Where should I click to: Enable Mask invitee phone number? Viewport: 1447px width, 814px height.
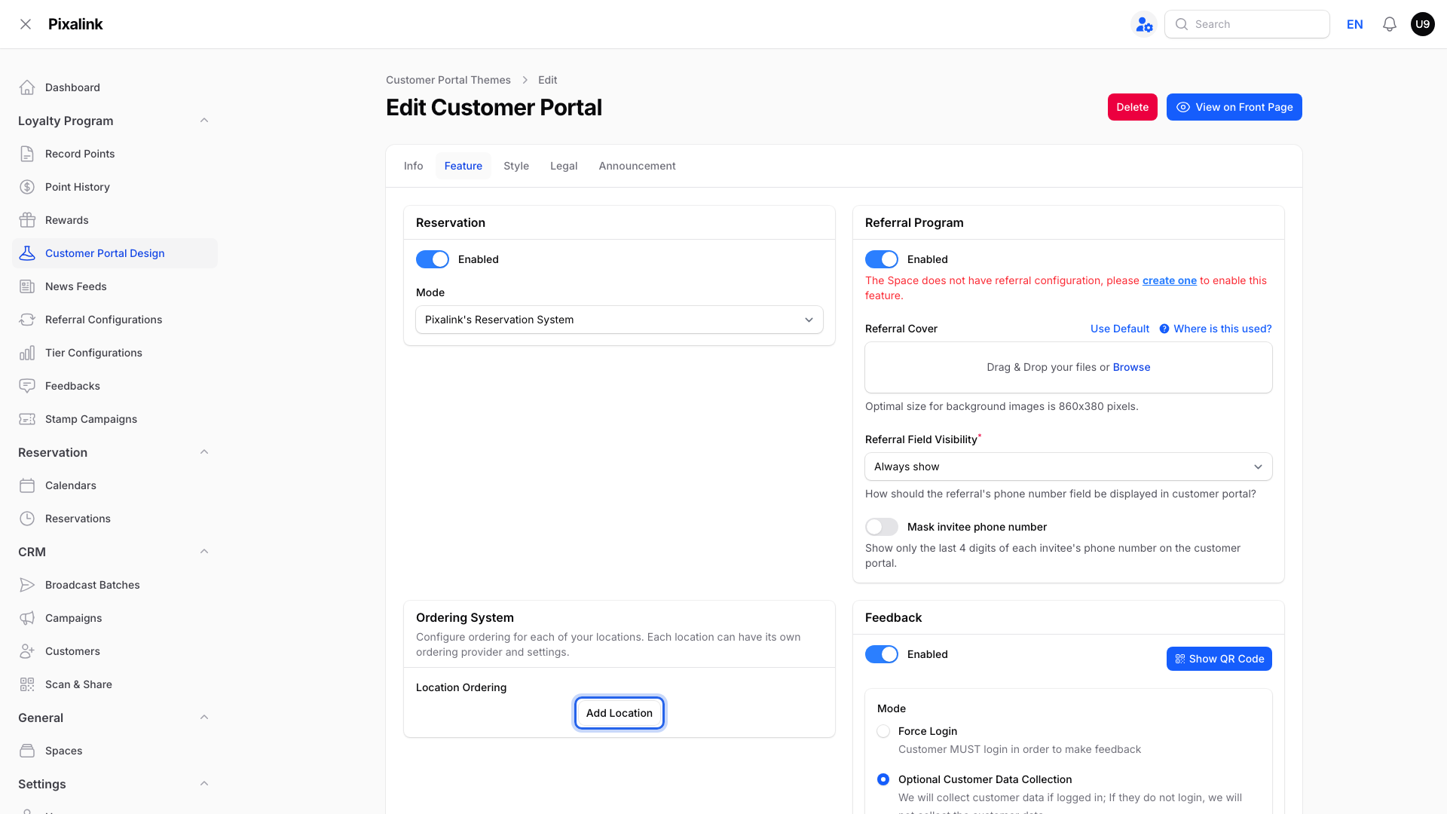click(882, 527)
